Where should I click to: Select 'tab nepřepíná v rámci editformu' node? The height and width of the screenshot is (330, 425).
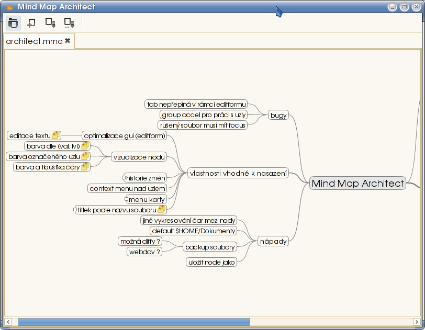(196, 104)
